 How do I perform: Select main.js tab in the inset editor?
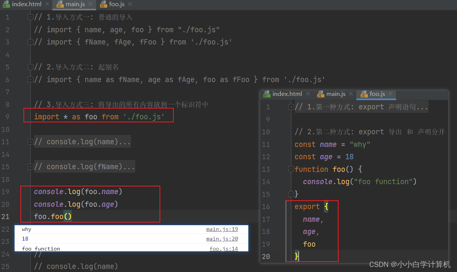point(336,94)
